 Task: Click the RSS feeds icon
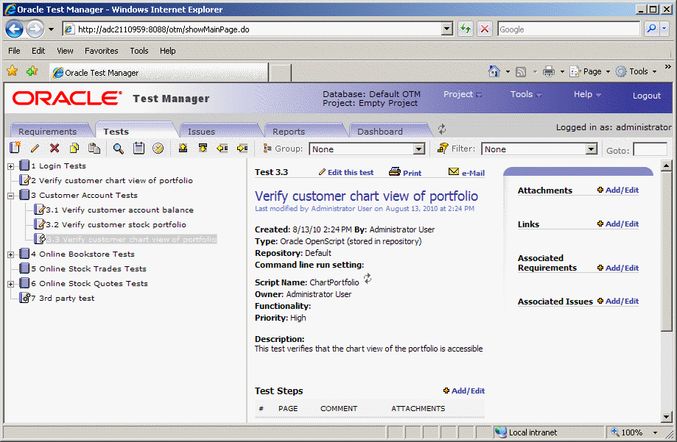[521, 72]
